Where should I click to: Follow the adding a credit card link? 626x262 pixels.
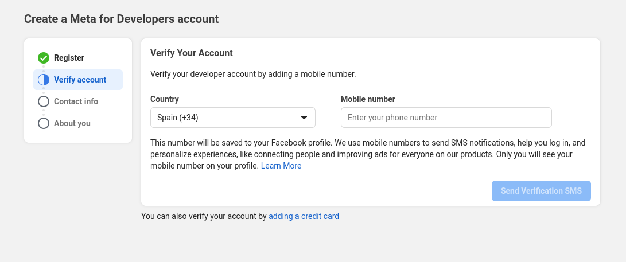pyautogui.click(x=304, y=216)
